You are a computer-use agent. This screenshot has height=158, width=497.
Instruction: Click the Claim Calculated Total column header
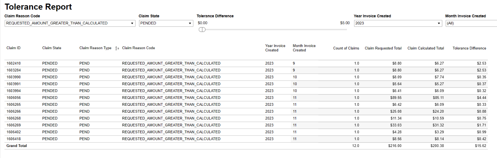tap(425, 48)
